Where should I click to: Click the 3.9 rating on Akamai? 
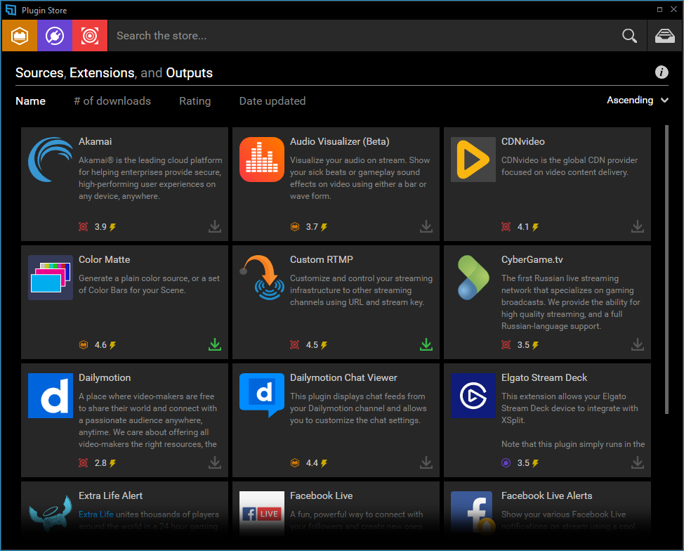[100, 227]
